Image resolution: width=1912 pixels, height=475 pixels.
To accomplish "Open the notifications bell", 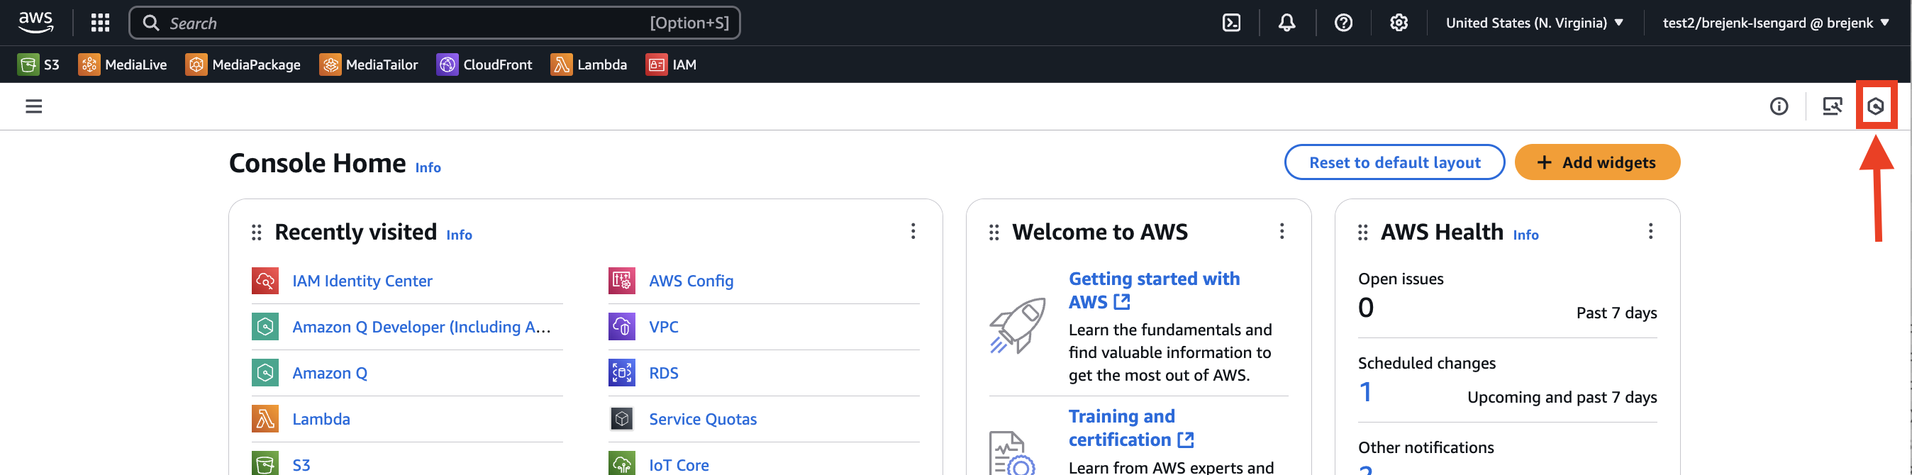I will tap(1287, 23).
